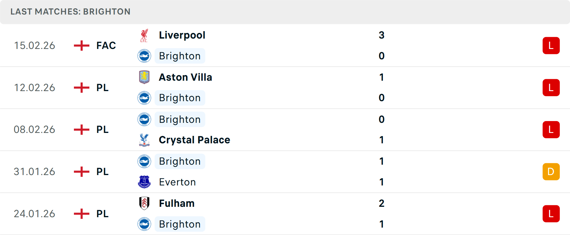The height and width of the screenshot is (235, 570).
Task: Click England flag in the 31.01.26 row
Action: [82, 172]
